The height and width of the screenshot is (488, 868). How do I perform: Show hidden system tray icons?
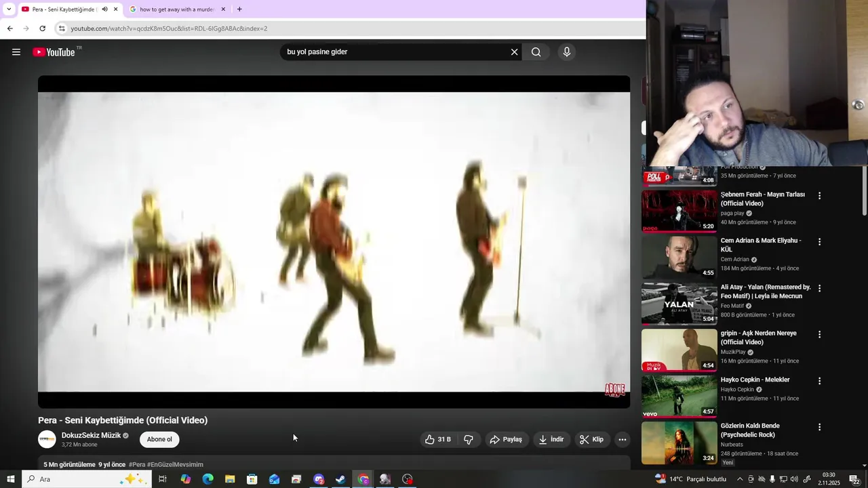740,479
